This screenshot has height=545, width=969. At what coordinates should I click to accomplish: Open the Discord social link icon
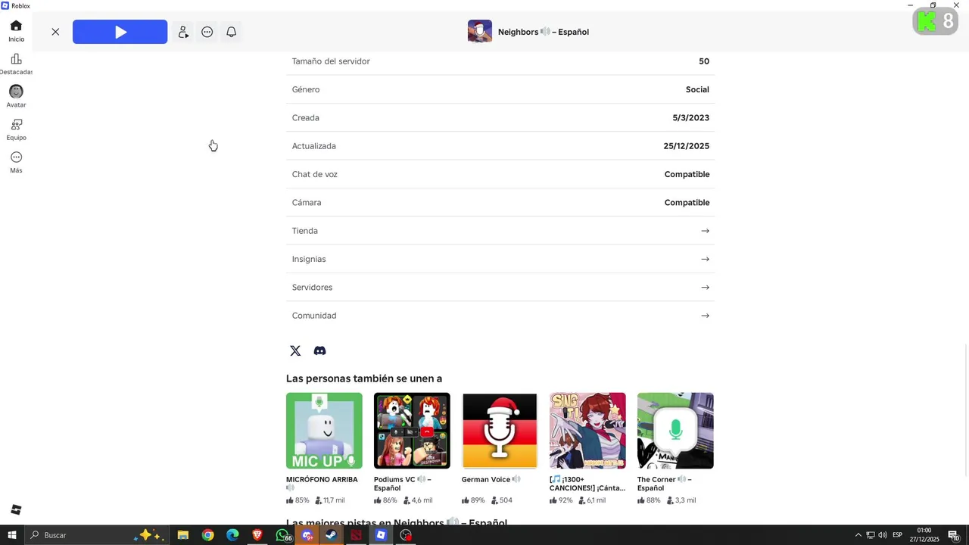pos(319,350)
